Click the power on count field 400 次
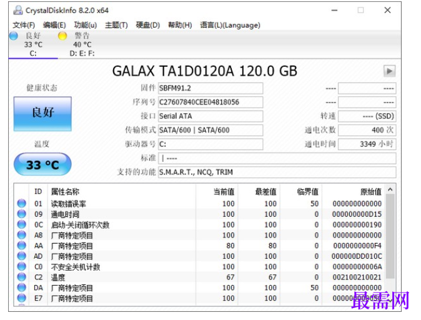The width and height of the screenshot is (421, 320). click(367, 130)
